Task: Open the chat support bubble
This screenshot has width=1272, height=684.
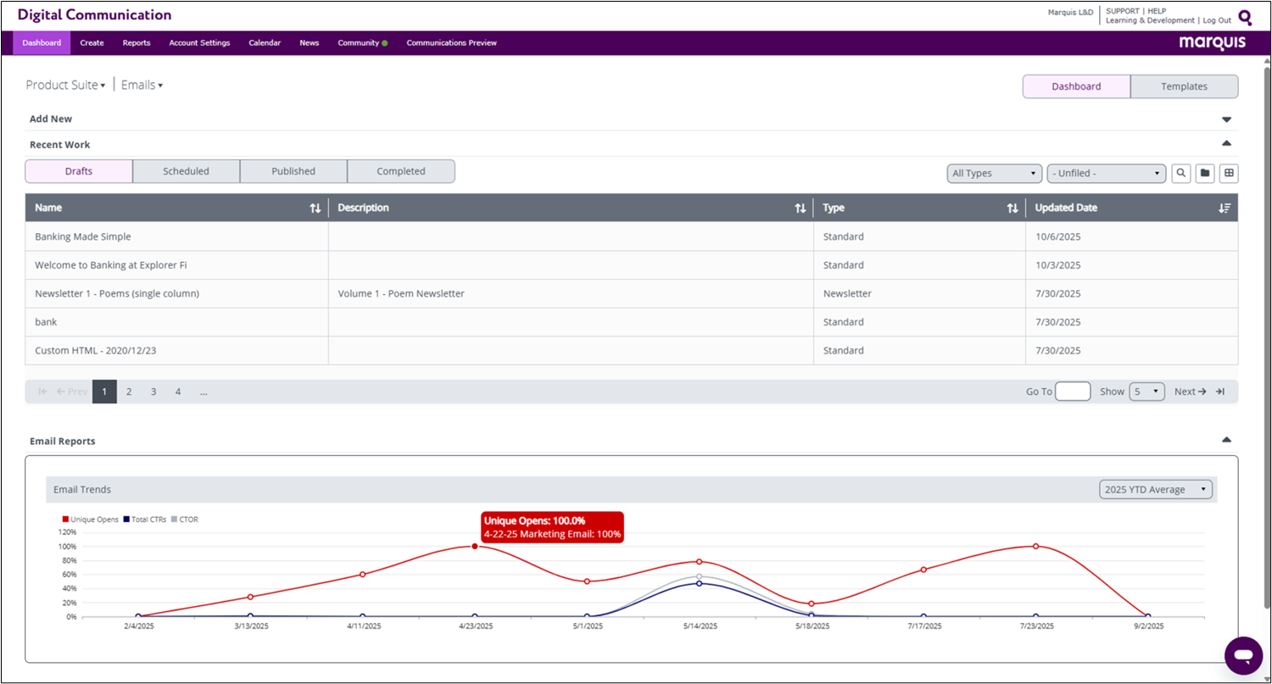Action: (x=1243, y=655)
